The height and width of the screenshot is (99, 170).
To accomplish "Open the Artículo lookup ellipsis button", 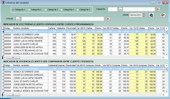I will 18,19.
